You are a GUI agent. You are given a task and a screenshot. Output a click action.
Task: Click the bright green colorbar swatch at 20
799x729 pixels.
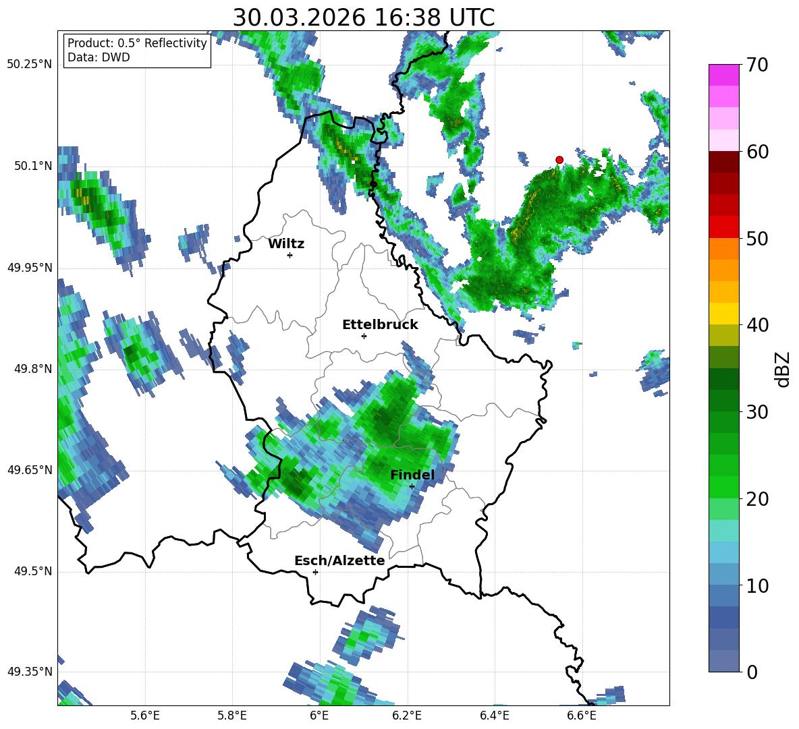723,488
